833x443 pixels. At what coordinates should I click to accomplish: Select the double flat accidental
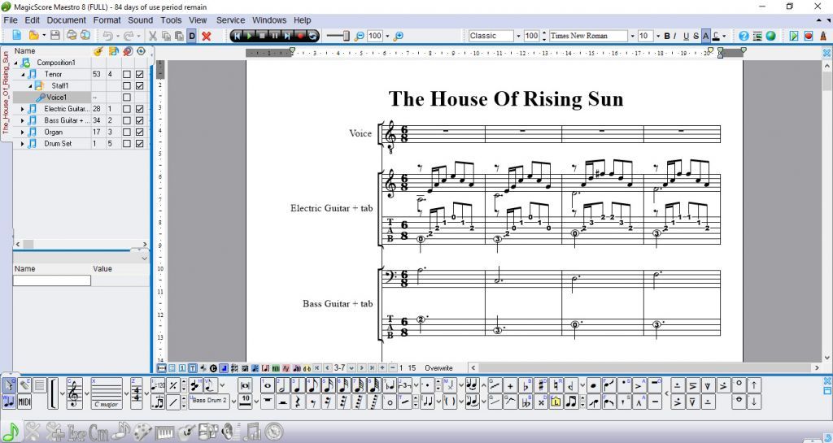coord(526,402)
